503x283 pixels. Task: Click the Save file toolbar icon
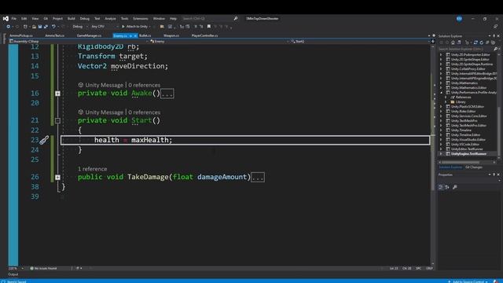tap(40, 27)
